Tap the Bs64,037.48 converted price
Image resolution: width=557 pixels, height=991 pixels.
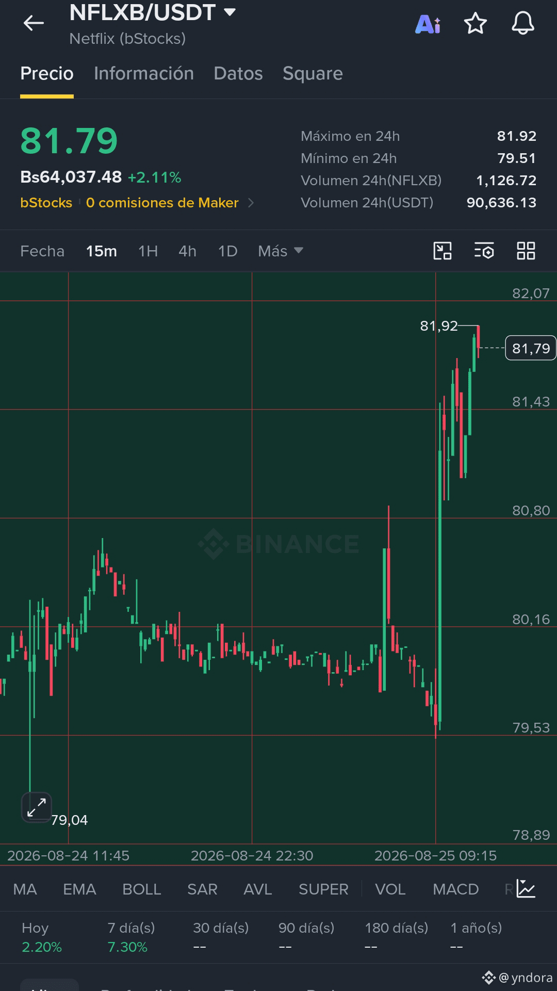click(x=71, y=177)
